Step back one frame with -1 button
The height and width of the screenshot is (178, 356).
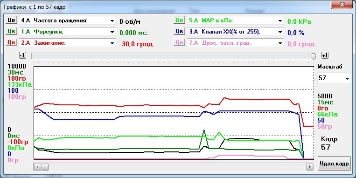click(23, 55)
